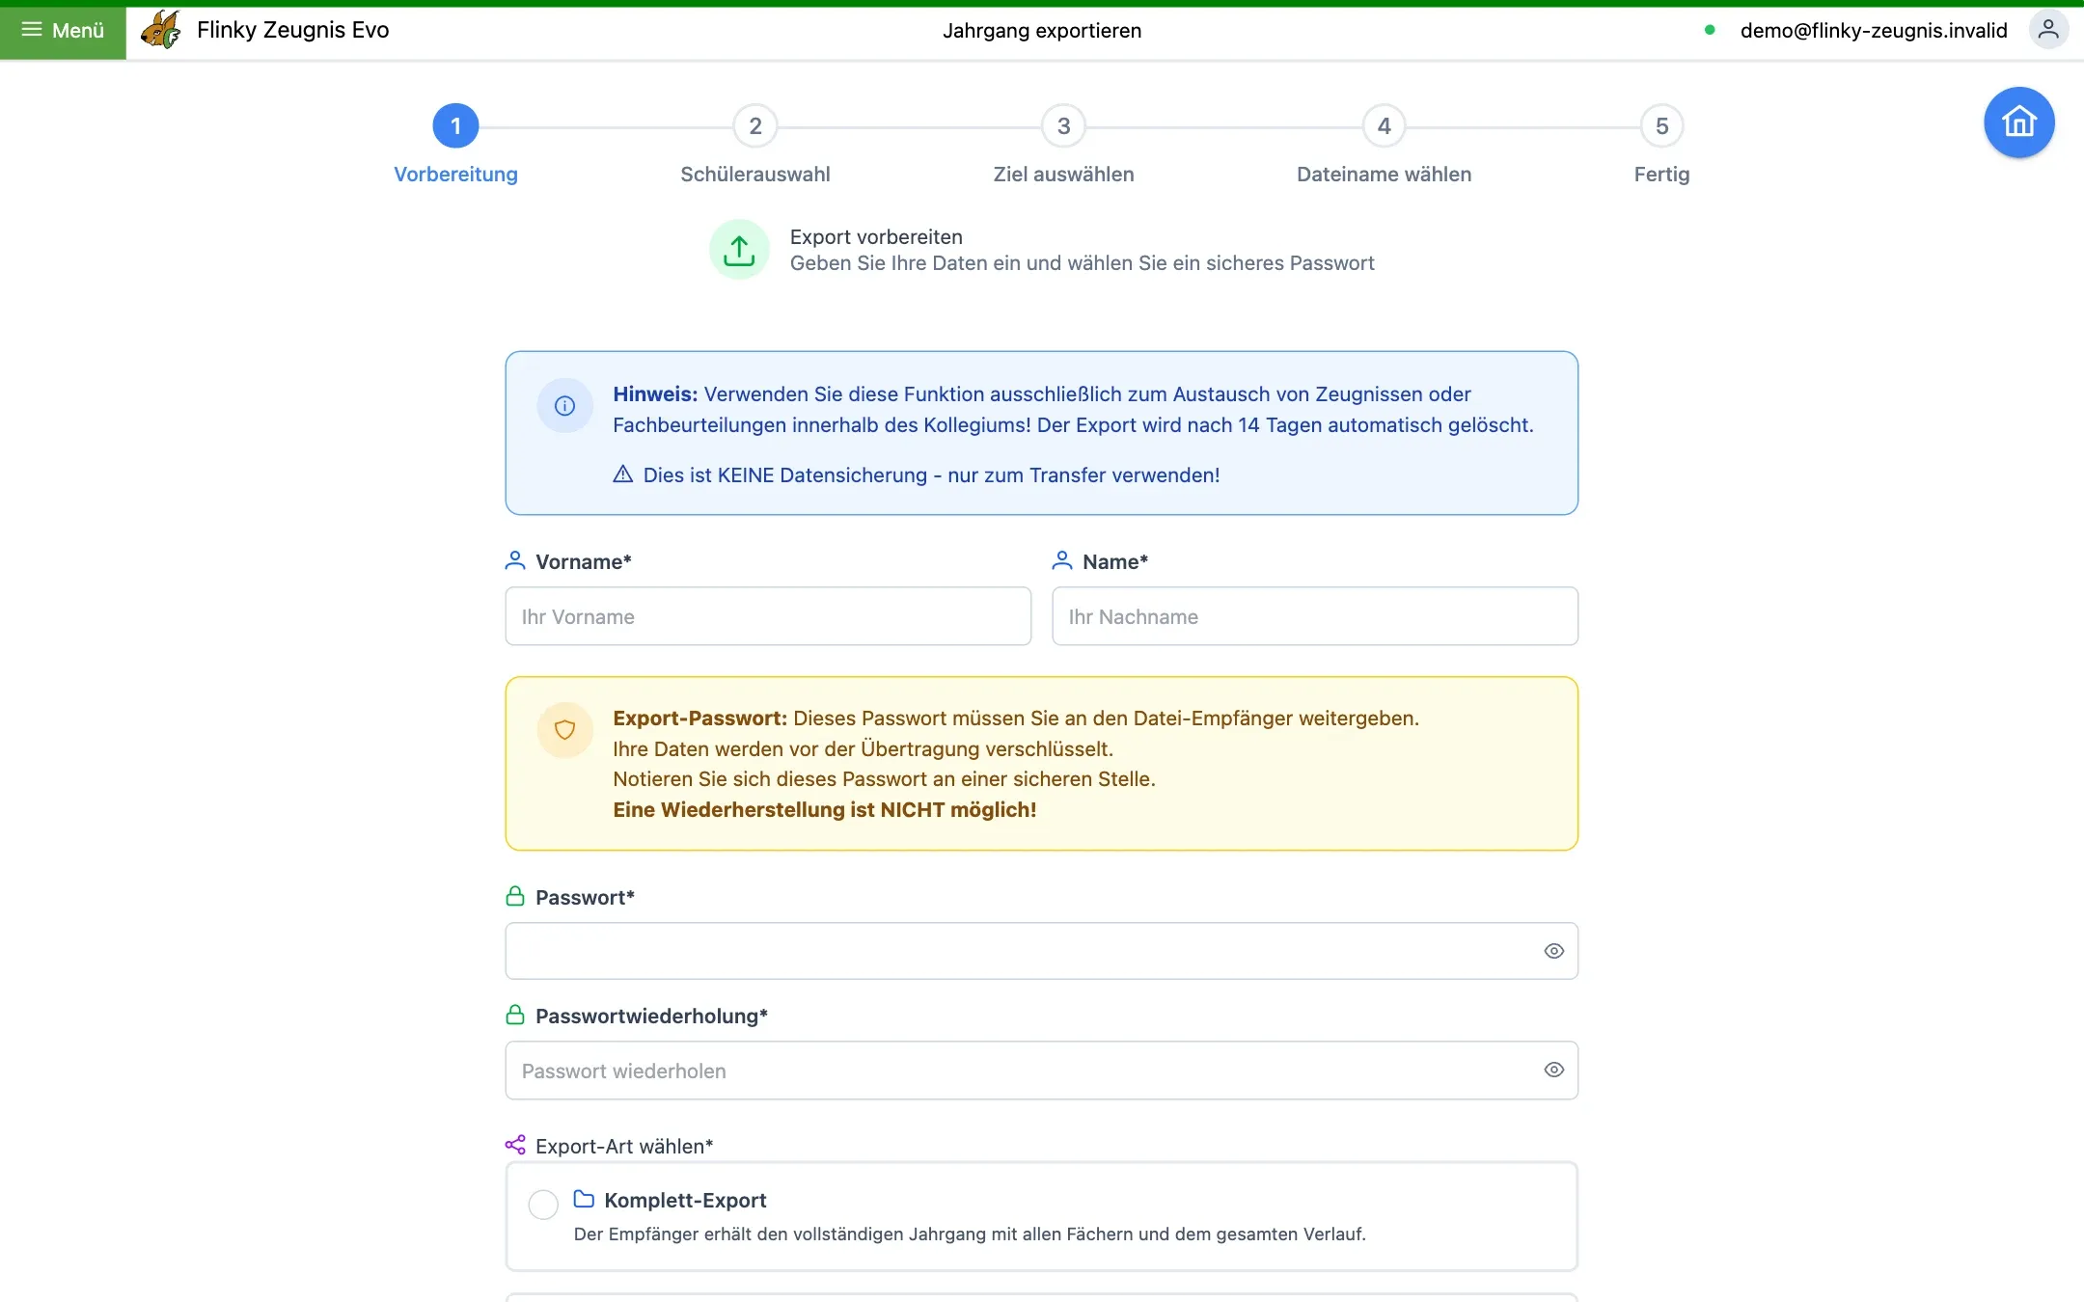Click the green online status dot
The image size is (2084, 1302).
pos(1710,30)
